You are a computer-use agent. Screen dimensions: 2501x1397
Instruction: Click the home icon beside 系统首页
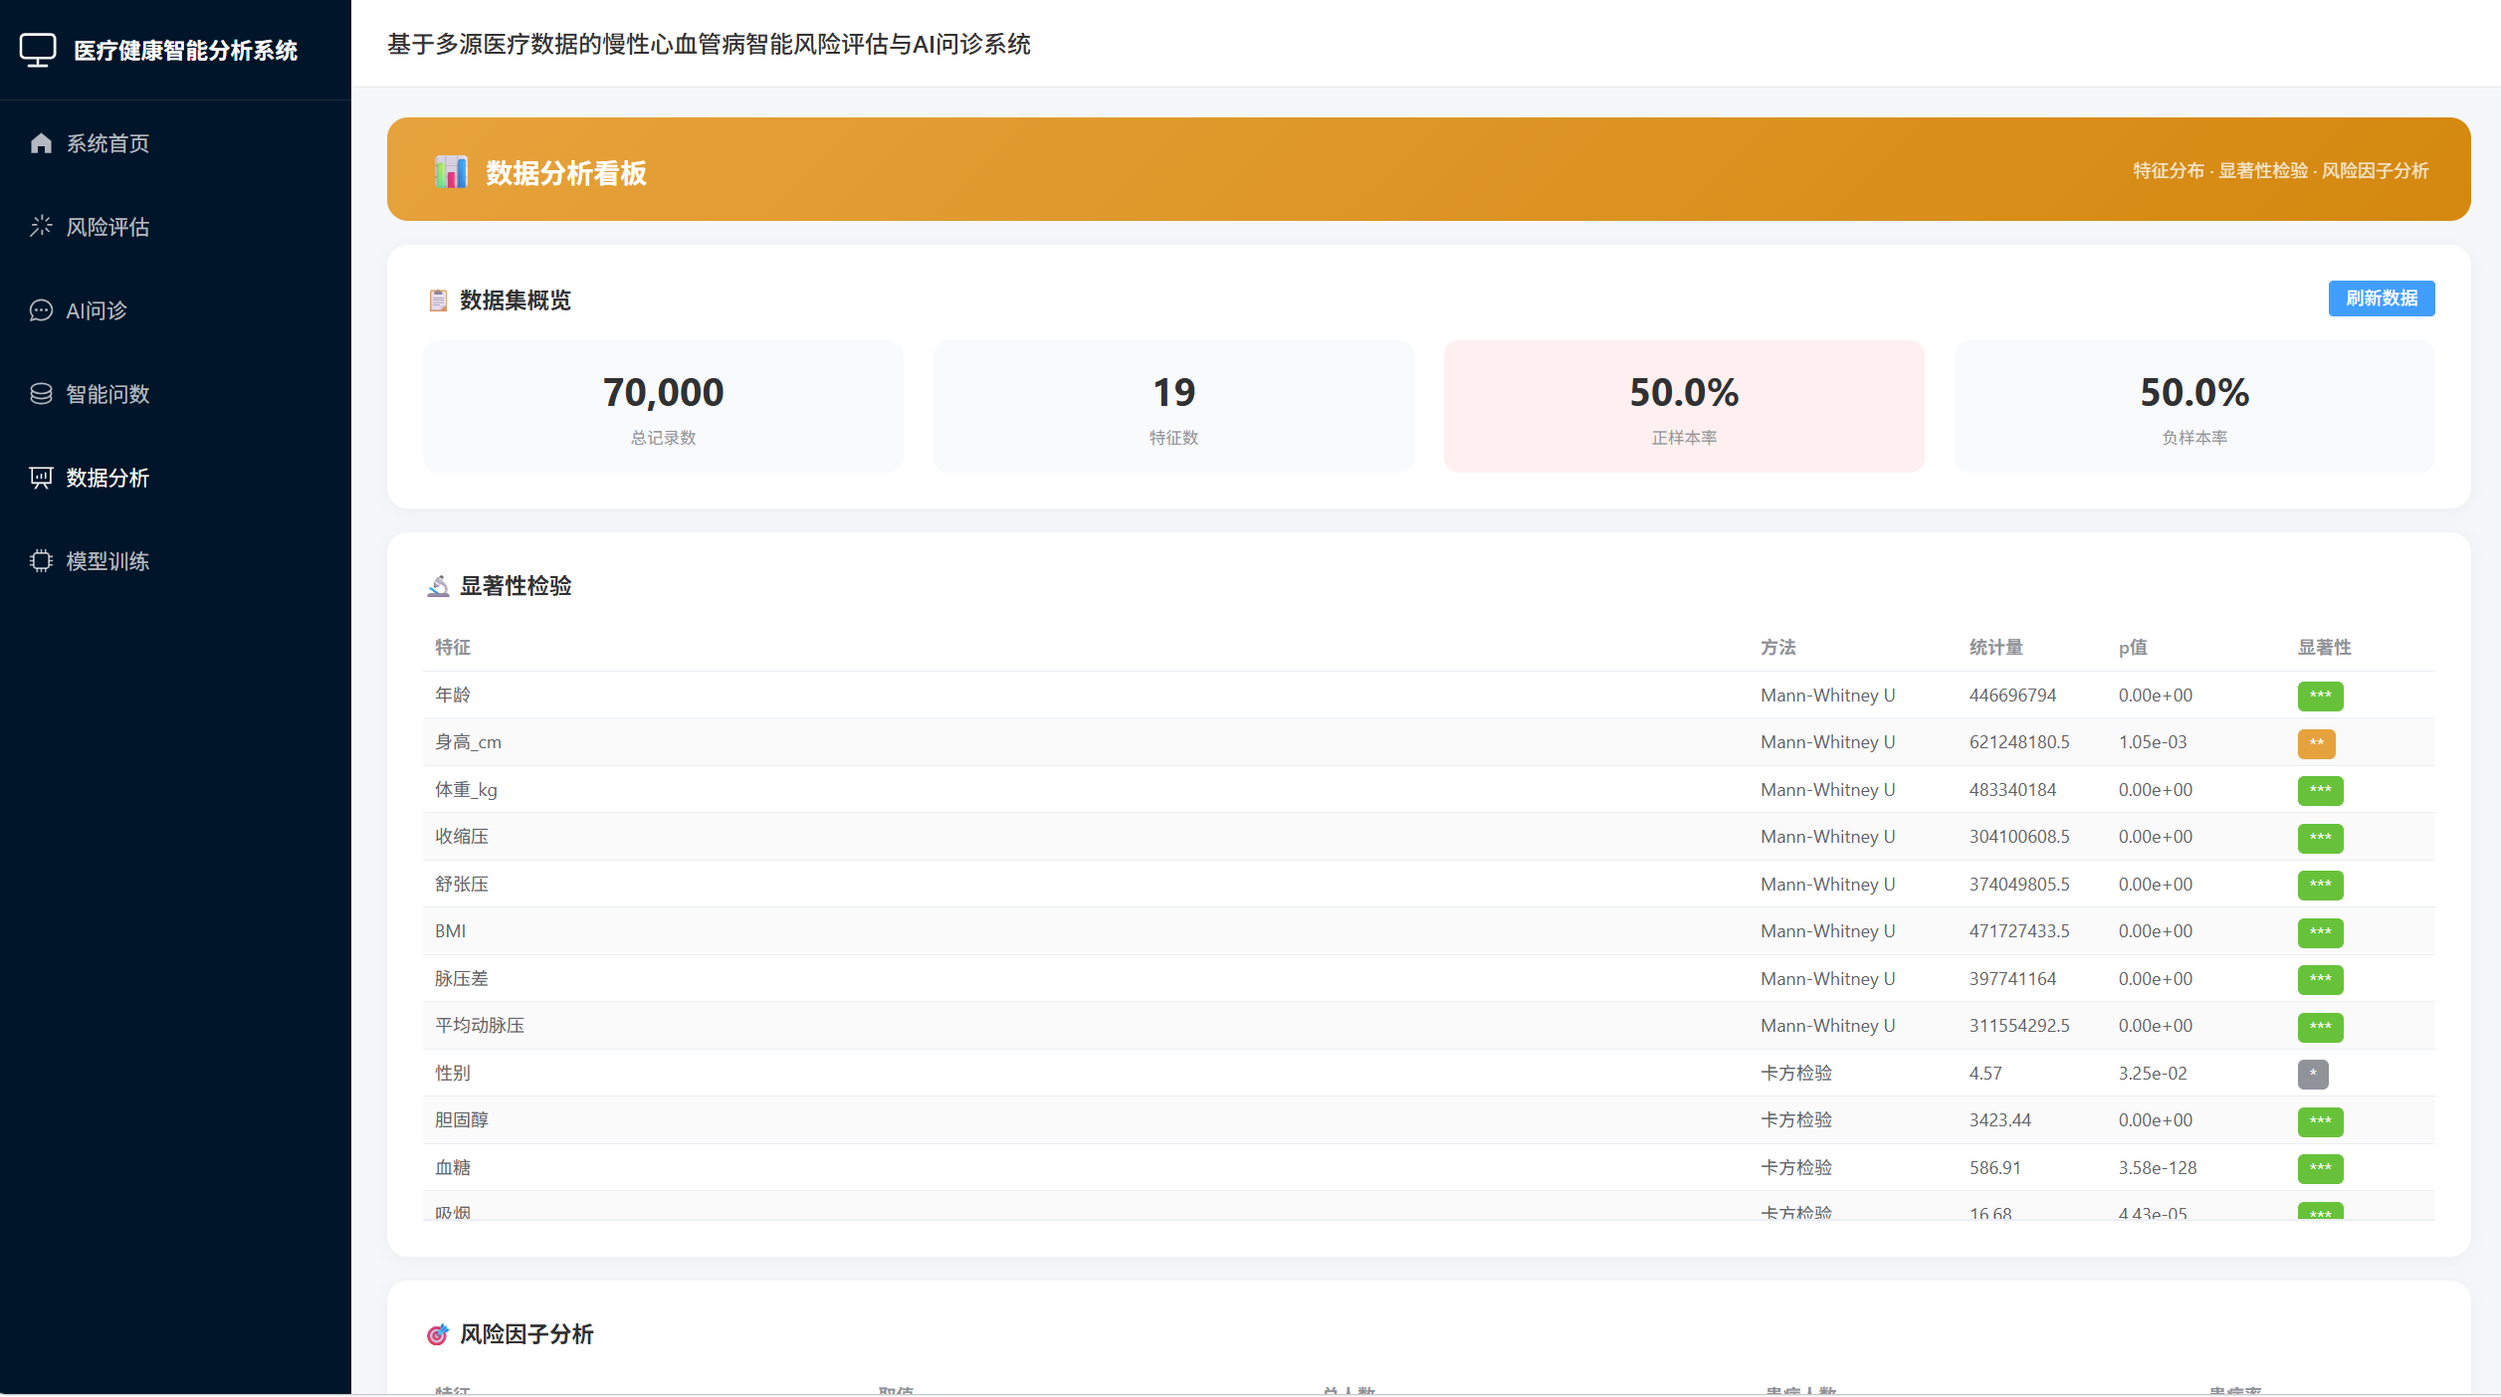[x=41, y=143]
